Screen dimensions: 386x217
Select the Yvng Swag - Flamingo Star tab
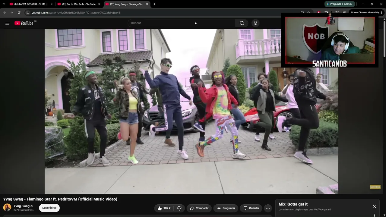tap(127, 4)
